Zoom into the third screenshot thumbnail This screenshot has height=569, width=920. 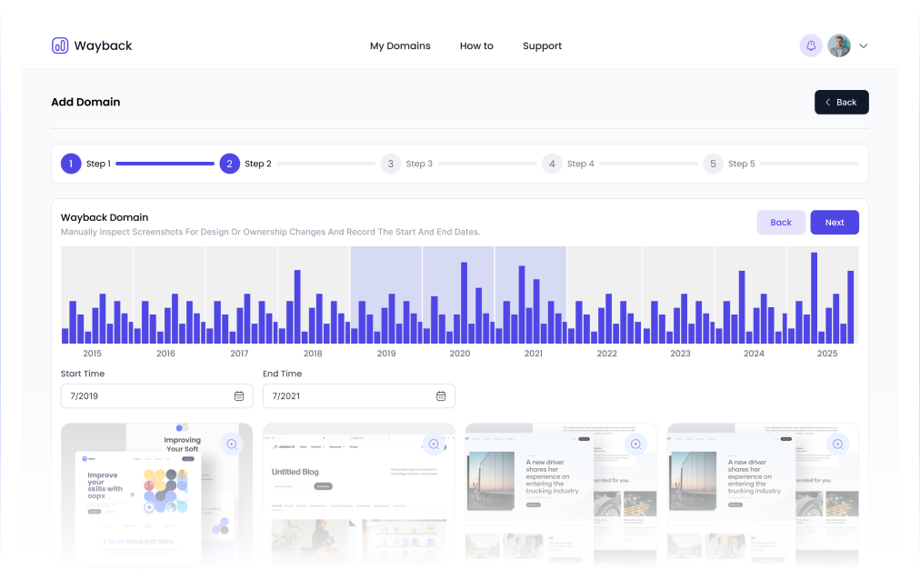(635, 444)
